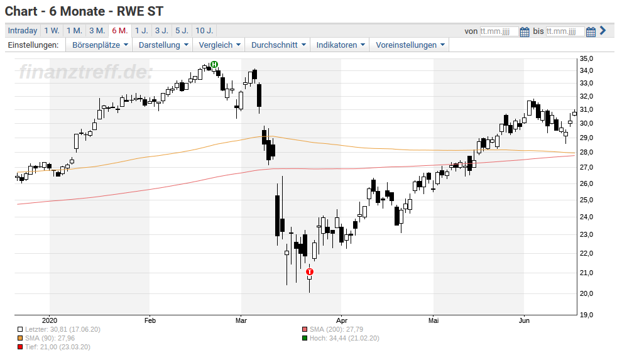Switch to Intraday timeframe
Image resolution: width=622 pixels, height=360 pixels.
(22, 31)
